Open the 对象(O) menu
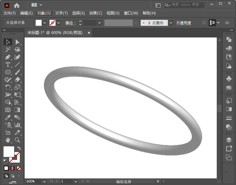 pos(44,13)
